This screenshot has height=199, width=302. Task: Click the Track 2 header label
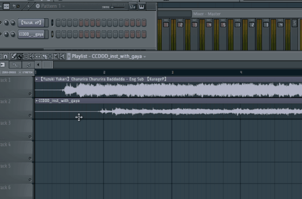click(5, 102)
